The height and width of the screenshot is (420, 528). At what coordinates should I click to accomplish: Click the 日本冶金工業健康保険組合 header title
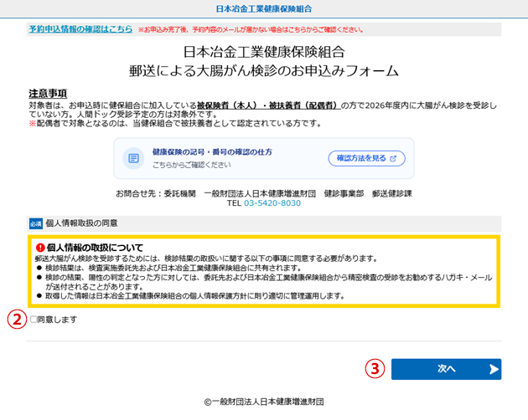pyautogui.click(x=264, y=8)
